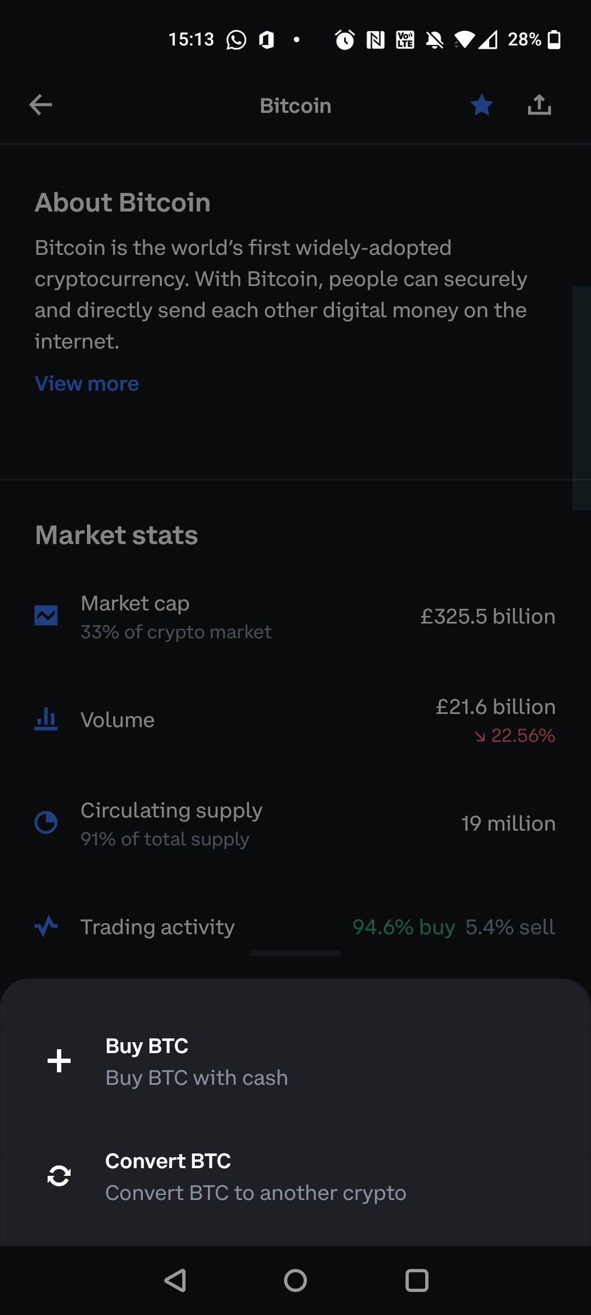The image size is (591, 1315).
Task: Open Android recent apps button
Action: click(416, 1280)
